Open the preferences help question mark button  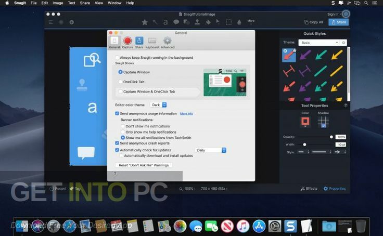(115, 173)
